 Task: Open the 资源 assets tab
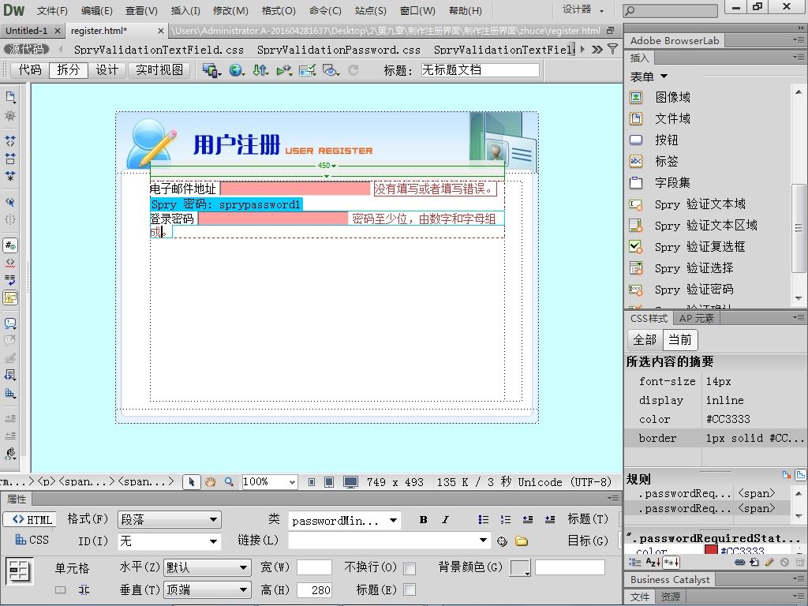point(671,597)
